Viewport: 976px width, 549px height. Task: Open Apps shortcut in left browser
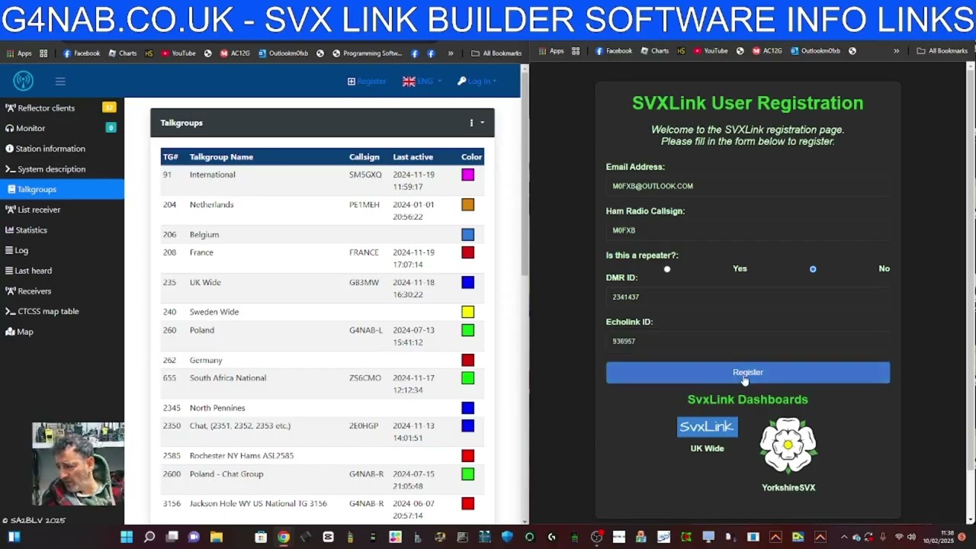19,53
